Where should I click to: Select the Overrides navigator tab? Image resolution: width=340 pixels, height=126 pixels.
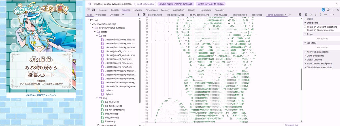(x=114, y=14)
